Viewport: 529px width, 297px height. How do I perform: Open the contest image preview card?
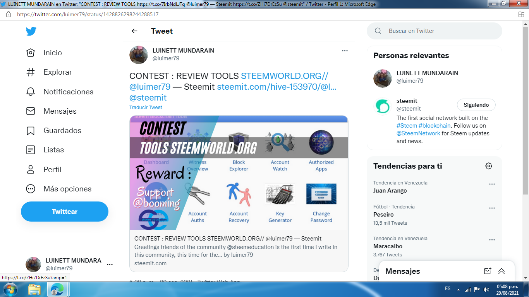(x=239, y=193)
